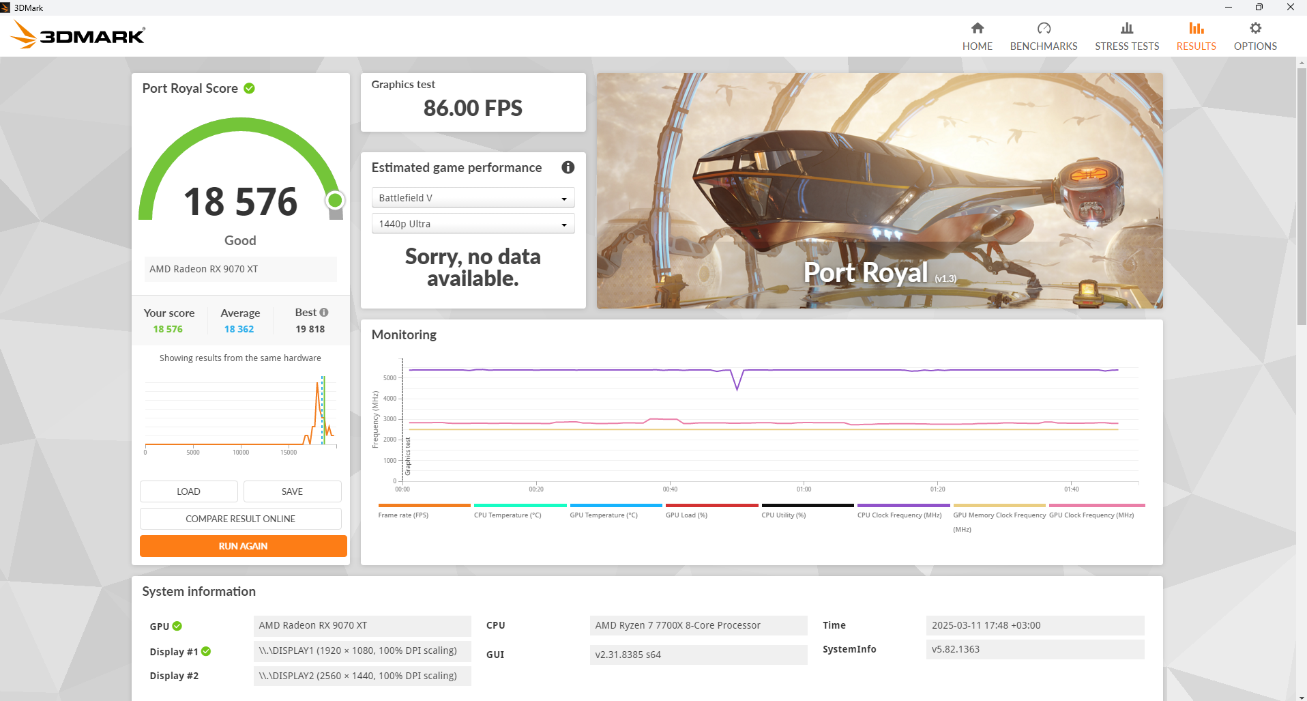The width and height of the screenshot is (1307, 701).
Task: Open the Benchmarks gauge icon
Action: click(1044, 28)
